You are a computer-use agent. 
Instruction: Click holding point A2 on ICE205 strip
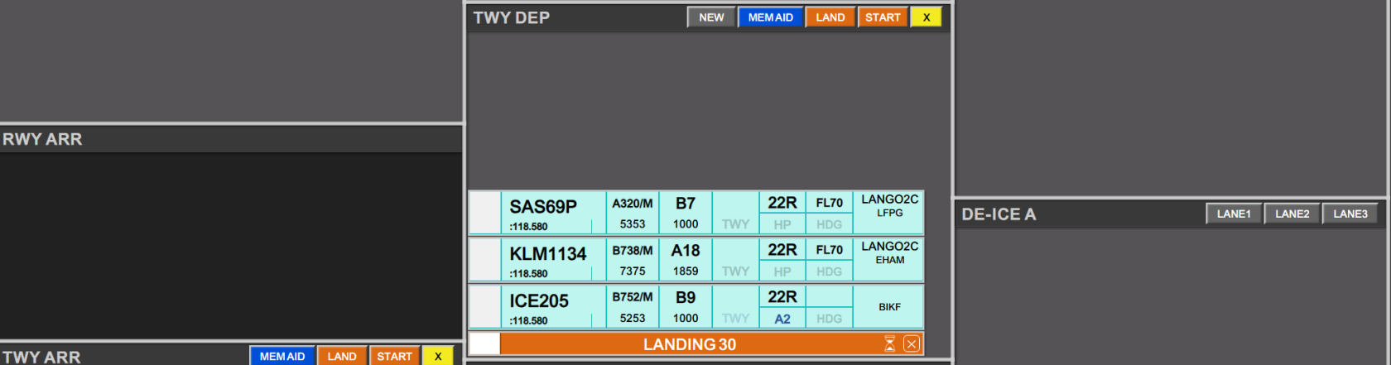[x=782, y=319]
